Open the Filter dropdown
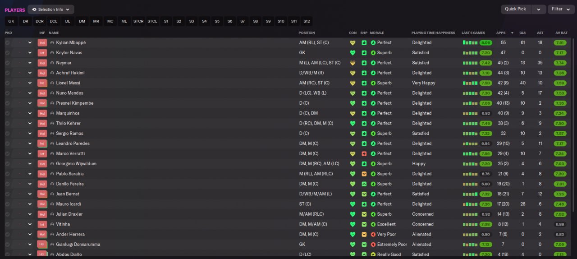Image resolution: width=577 pixels, height=259 pixels. click(561, 9)
